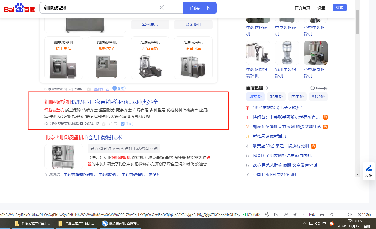This screenshot has height=229, width=376.
Task: Click the picture icon in browser status bar
Action: 276,215
